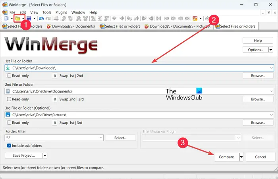The width and height of the screenshot is (278, 179).
Task: Click the Copy All Left toolbar icon
Action: point(151,18)
